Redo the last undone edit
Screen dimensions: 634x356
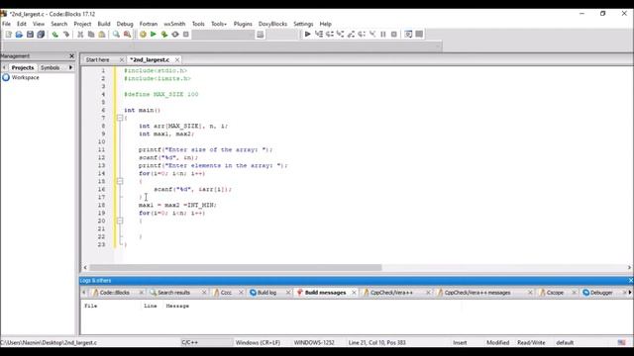pos(66,35)
